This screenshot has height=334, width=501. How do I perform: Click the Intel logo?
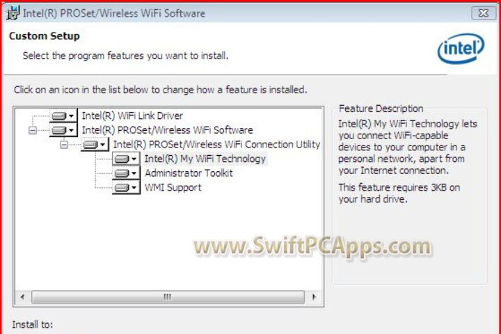(x=461, y=49)
